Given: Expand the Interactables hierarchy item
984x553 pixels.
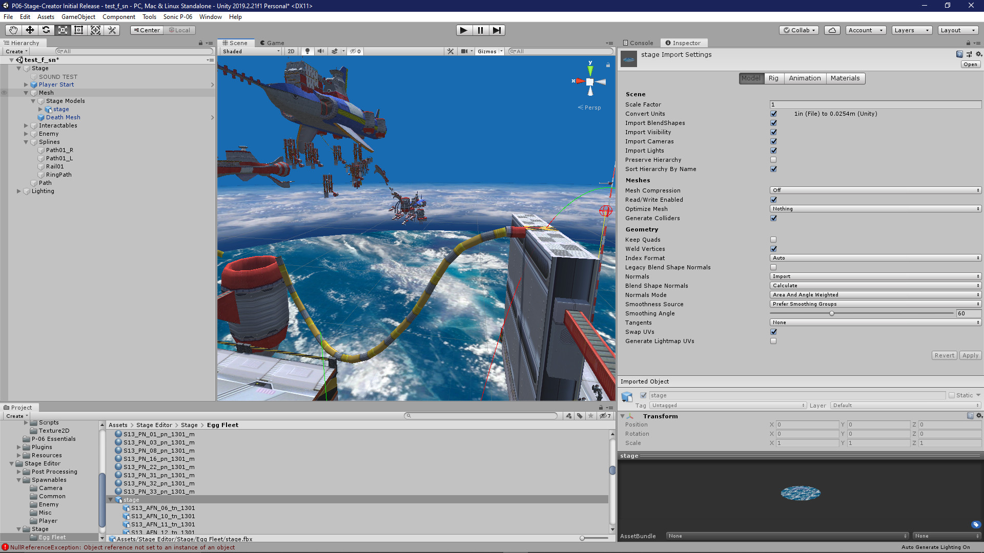Looking at the screenshot, I should point(26,125).
